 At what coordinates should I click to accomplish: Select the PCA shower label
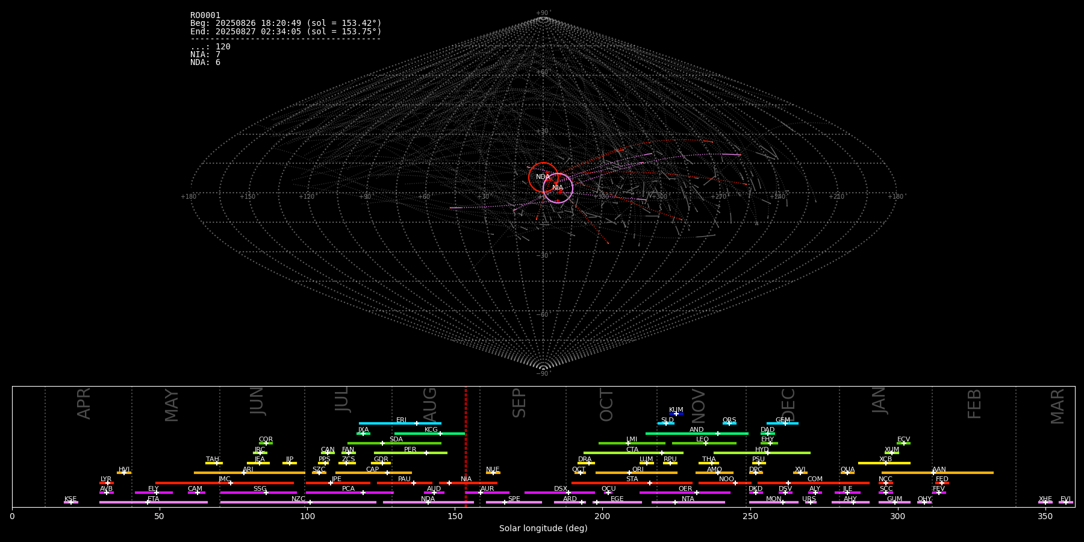point(348,489)
